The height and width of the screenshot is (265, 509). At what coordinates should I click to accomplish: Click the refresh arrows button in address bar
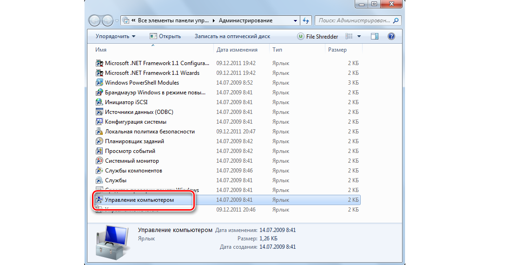[306, 21]
